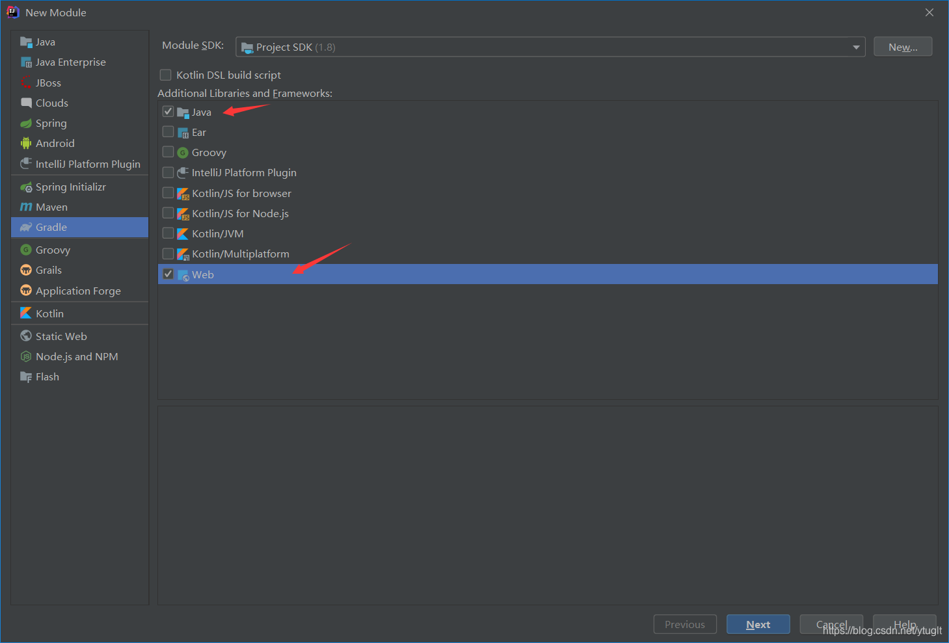Check the Kotlin/JS for browser checkbox
Image resolution: width=949 pixels, height=643 pixels.
168,192
